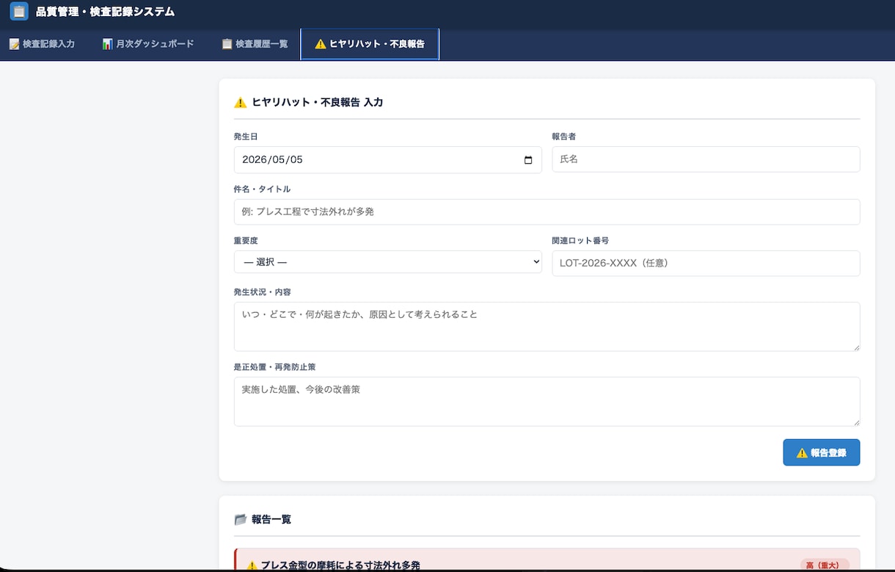Click the folder icon beside 報告一覧
895x572 pixels.
(240, 519)
